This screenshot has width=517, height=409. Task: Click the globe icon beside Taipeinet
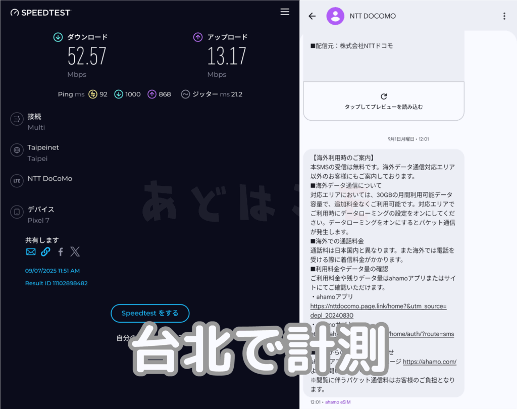[x=17, y=150]
